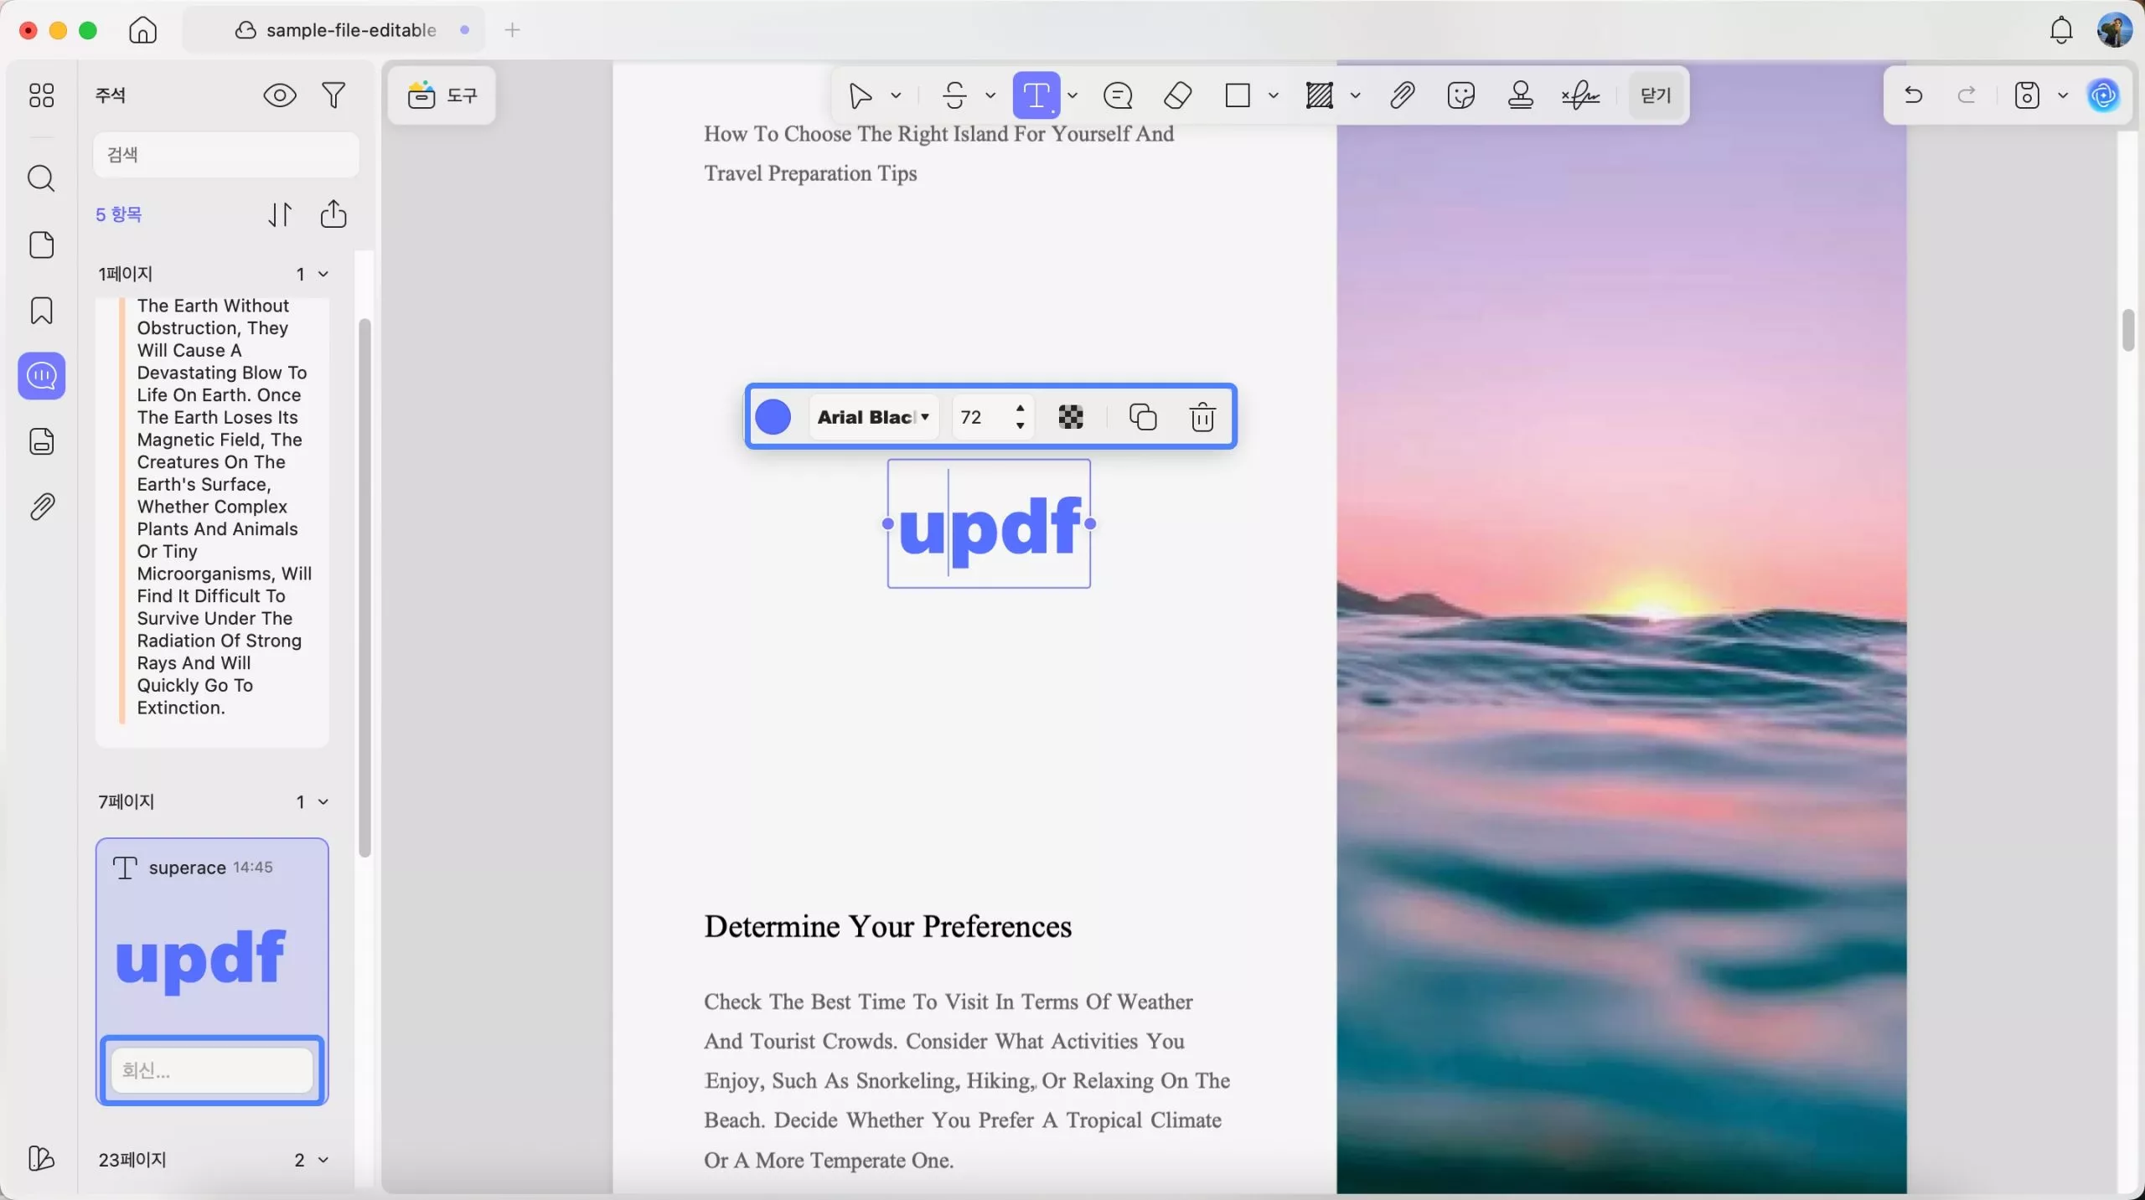Open the notifications bell
2145x1200 pixels.
click(x=2061, y=30)
